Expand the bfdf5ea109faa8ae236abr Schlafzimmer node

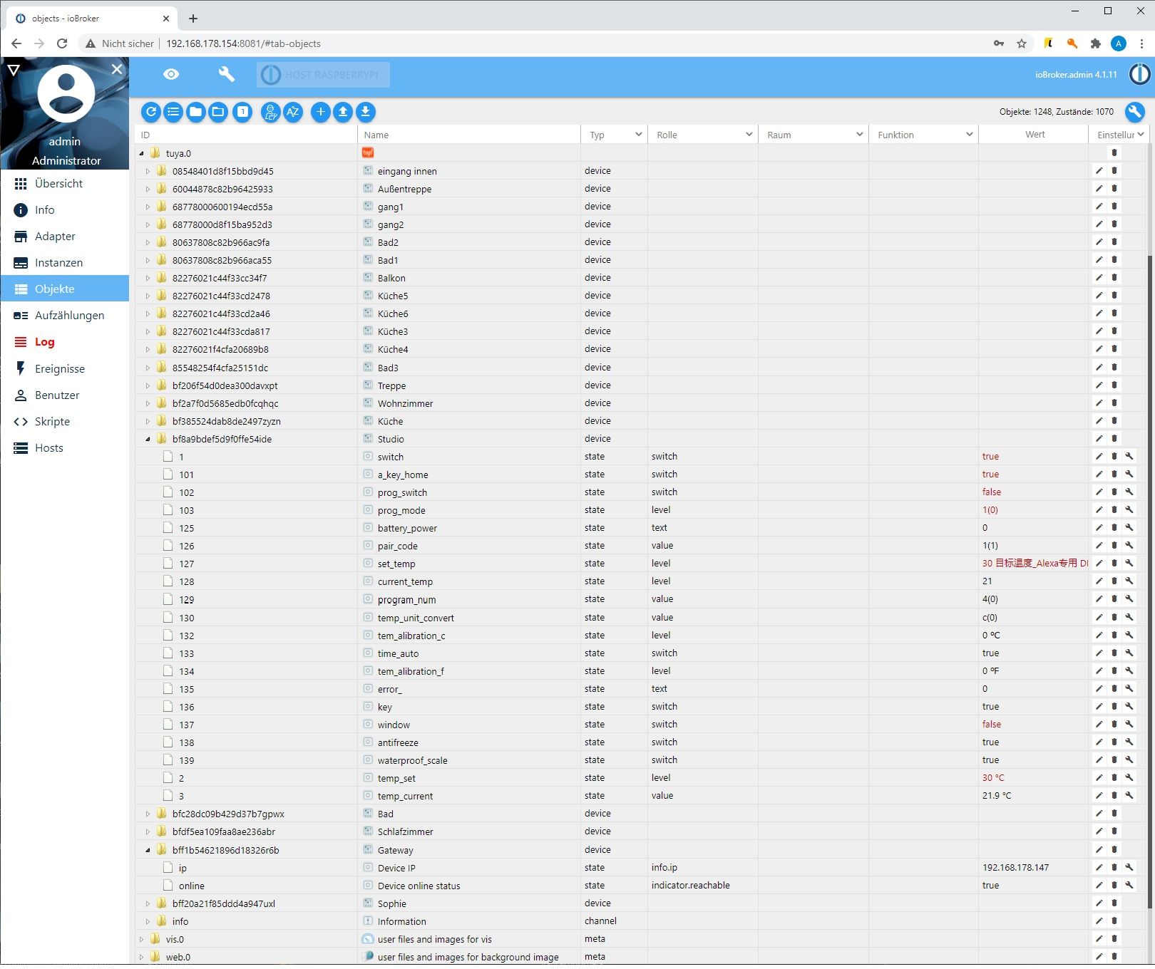pyautogui.click(x=148, y=831)
